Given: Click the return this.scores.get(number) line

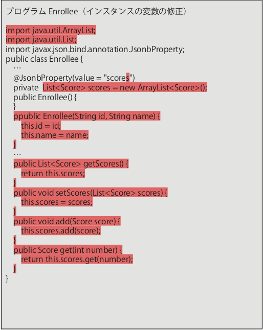Looking at the screenshot, I should (x=77, y=260).
